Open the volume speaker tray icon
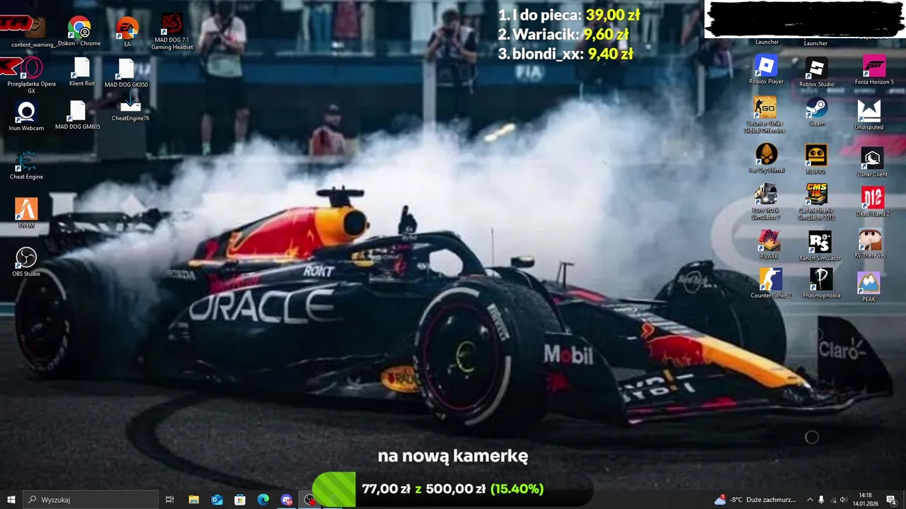The height and width of the screenshot is (509, 906). click(844, 500)
